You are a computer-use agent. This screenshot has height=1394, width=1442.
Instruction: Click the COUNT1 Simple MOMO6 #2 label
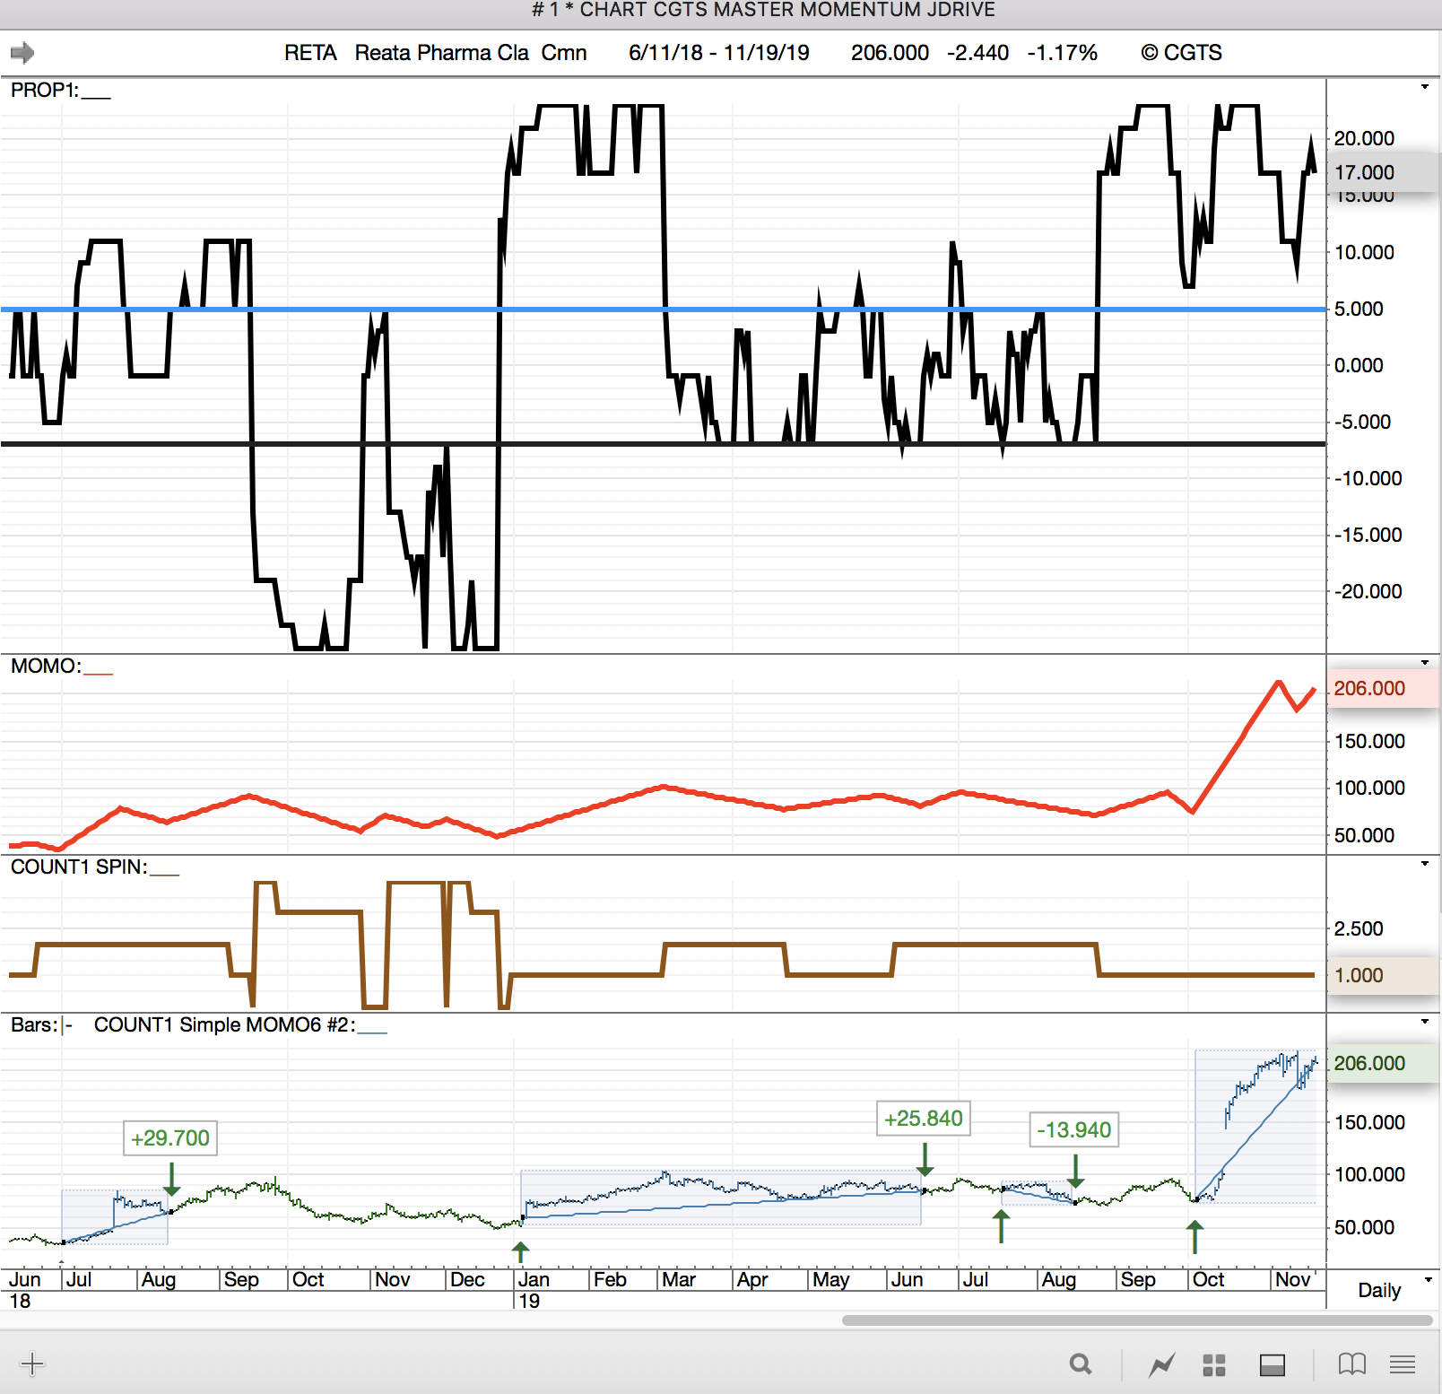[224, 1025]
